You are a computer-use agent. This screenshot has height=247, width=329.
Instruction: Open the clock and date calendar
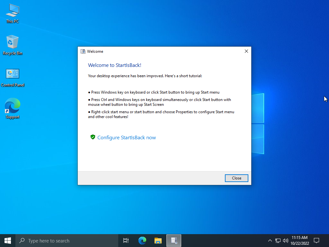pos(300,241)
